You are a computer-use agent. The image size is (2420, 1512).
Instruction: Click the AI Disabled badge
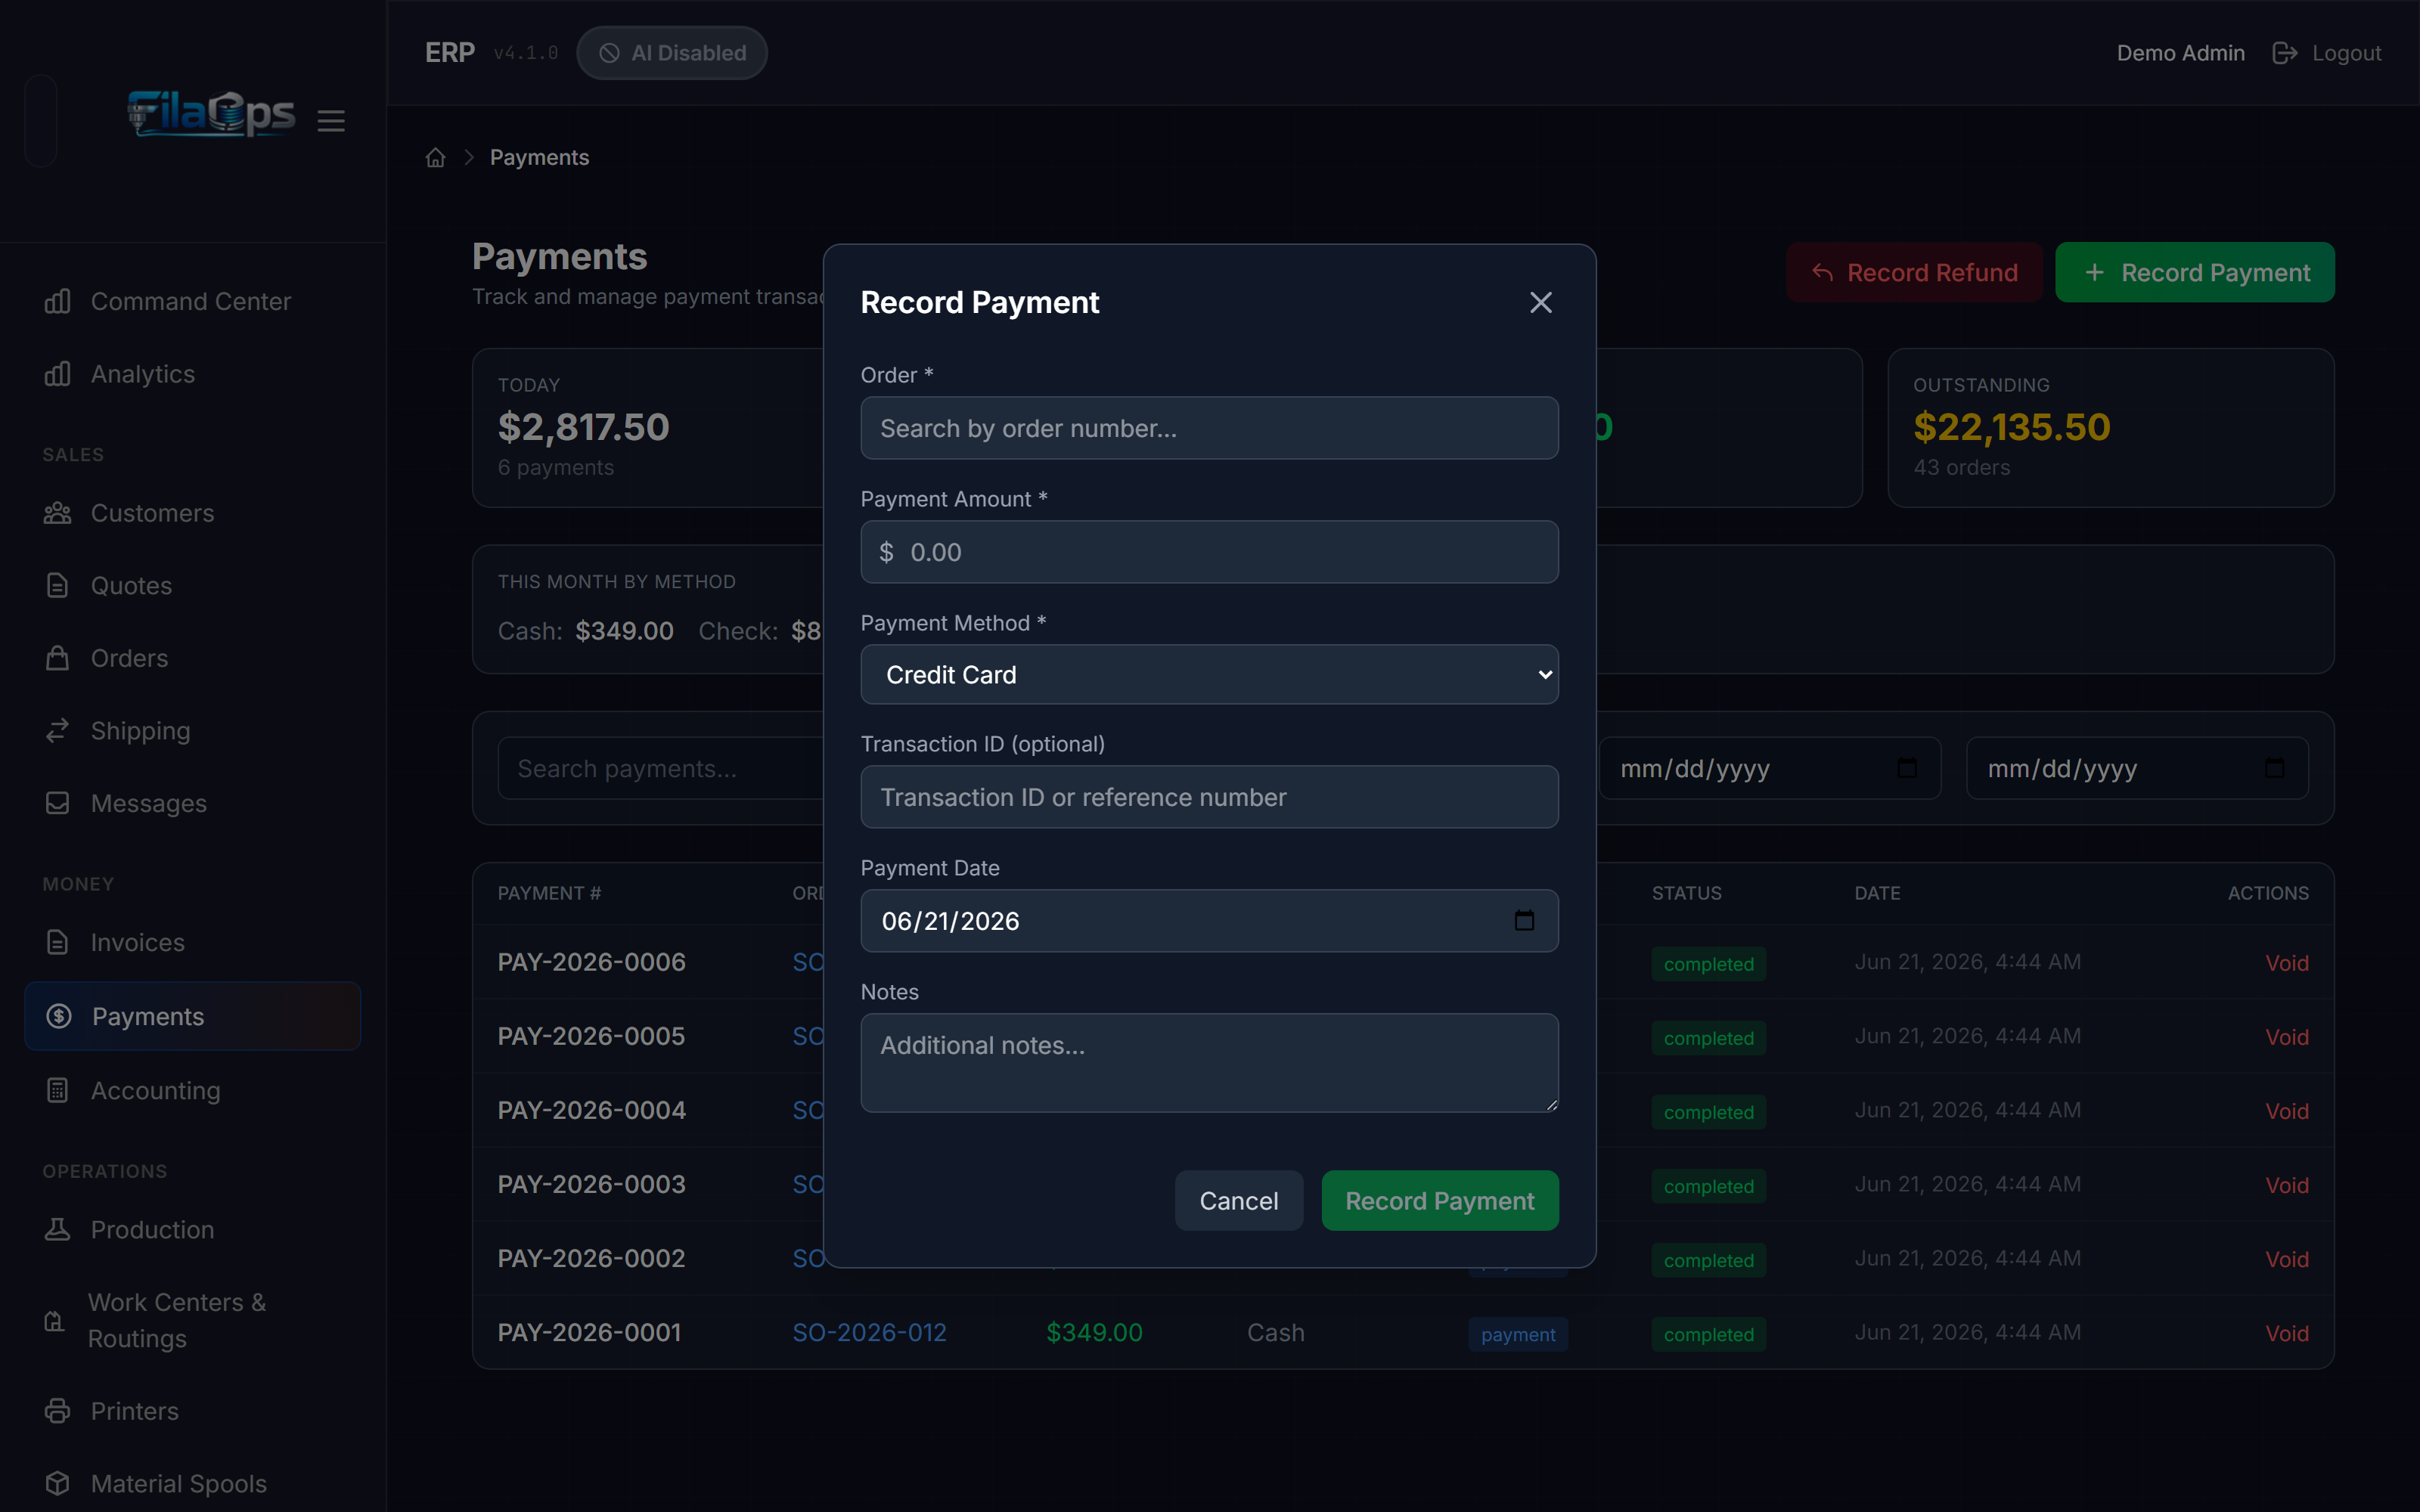672,53
